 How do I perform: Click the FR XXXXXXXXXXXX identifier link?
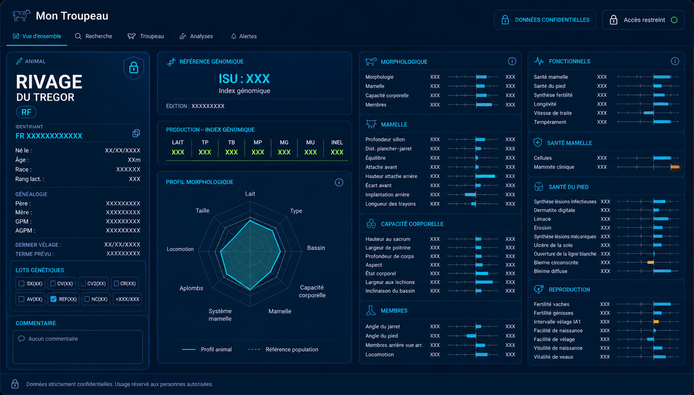(x=49, y=136)
